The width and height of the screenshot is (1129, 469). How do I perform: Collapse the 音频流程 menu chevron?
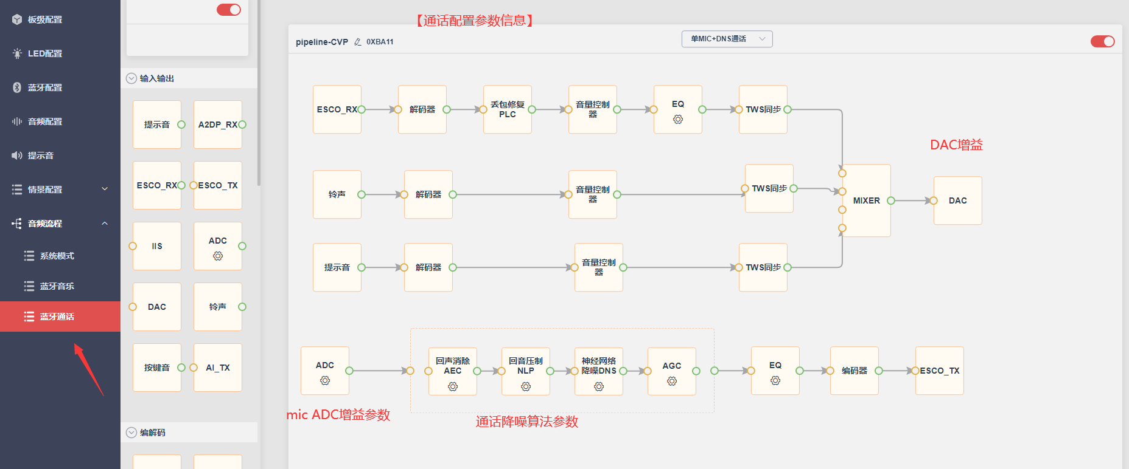click(105, 224)
